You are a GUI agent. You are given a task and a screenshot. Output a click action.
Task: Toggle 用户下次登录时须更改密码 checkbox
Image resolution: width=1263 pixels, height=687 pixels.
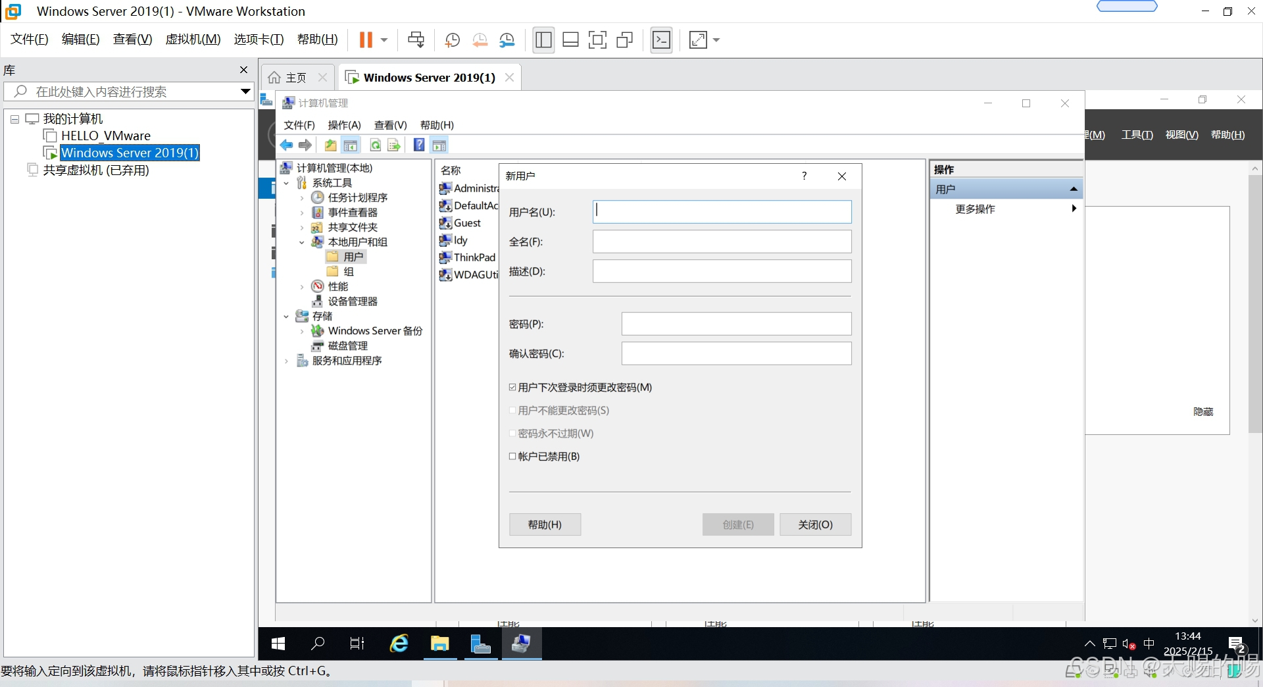(512, 388)
